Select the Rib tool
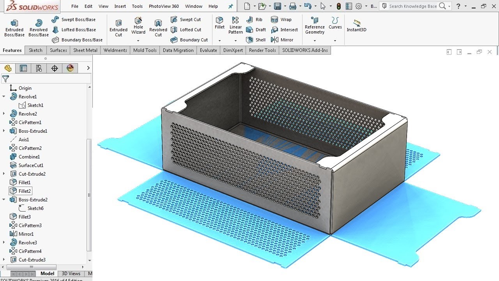499x281 pixels. (255, 20)
